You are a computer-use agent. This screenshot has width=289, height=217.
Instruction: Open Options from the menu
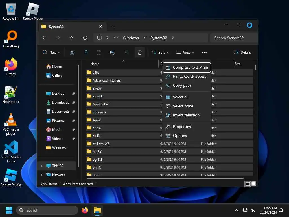pyautogui.click(x=187, y=136)
